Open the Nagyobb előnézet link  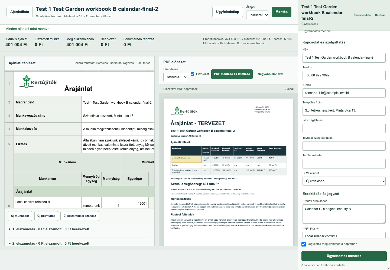pyautogui.click(x=271, y=74)
